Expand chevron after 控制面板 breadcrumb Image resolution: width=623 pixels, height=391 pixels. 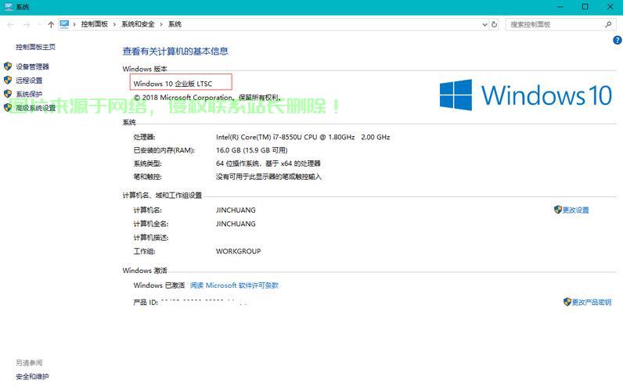114,24
